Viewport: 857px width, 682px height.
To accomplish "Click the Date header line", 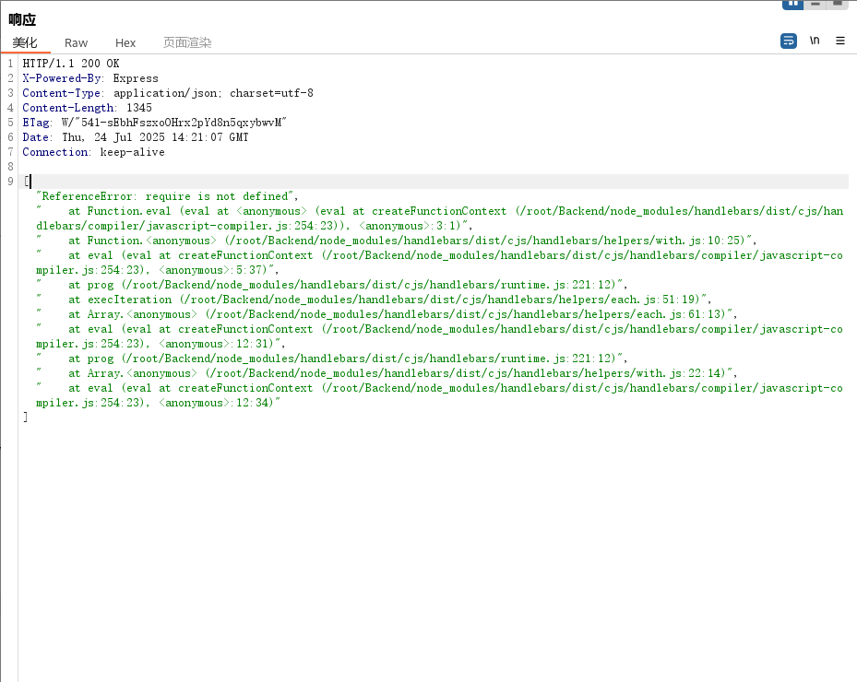I will point(135,137).
